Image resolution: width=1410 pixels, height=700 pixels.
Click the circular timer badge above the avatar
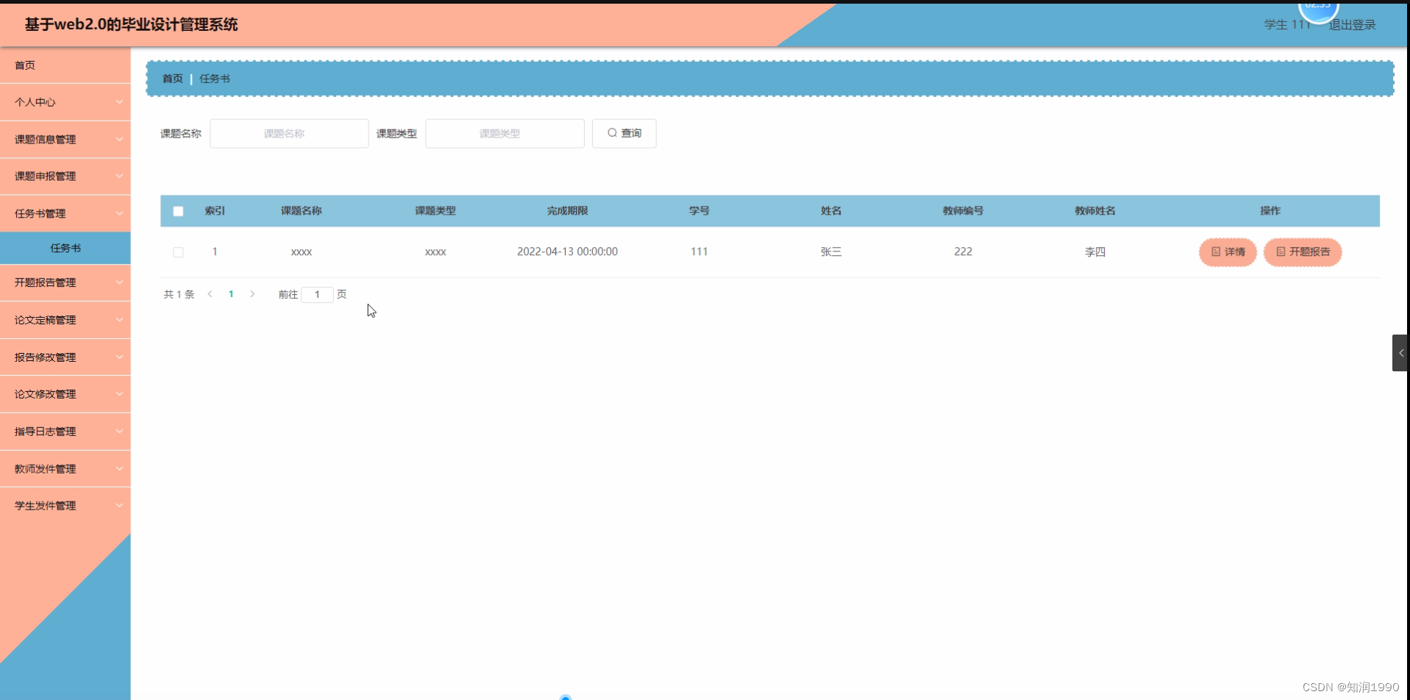1319,4
